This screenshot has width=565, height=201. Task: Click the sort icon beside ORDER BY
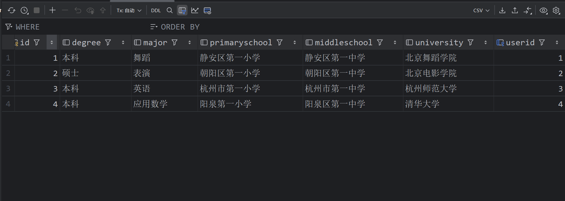[x=154, y=27]
